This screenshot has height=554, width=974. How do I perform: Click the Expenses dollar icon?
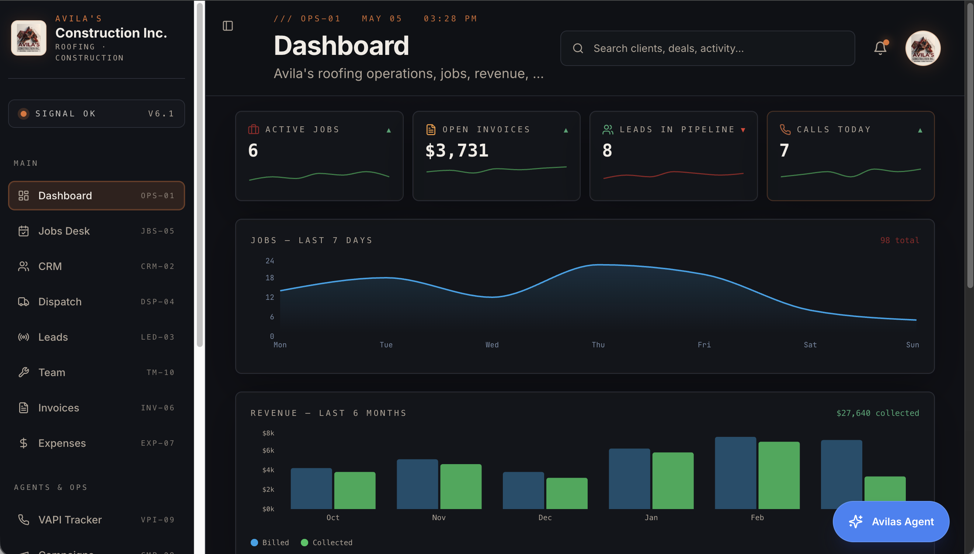click(24, 443)
